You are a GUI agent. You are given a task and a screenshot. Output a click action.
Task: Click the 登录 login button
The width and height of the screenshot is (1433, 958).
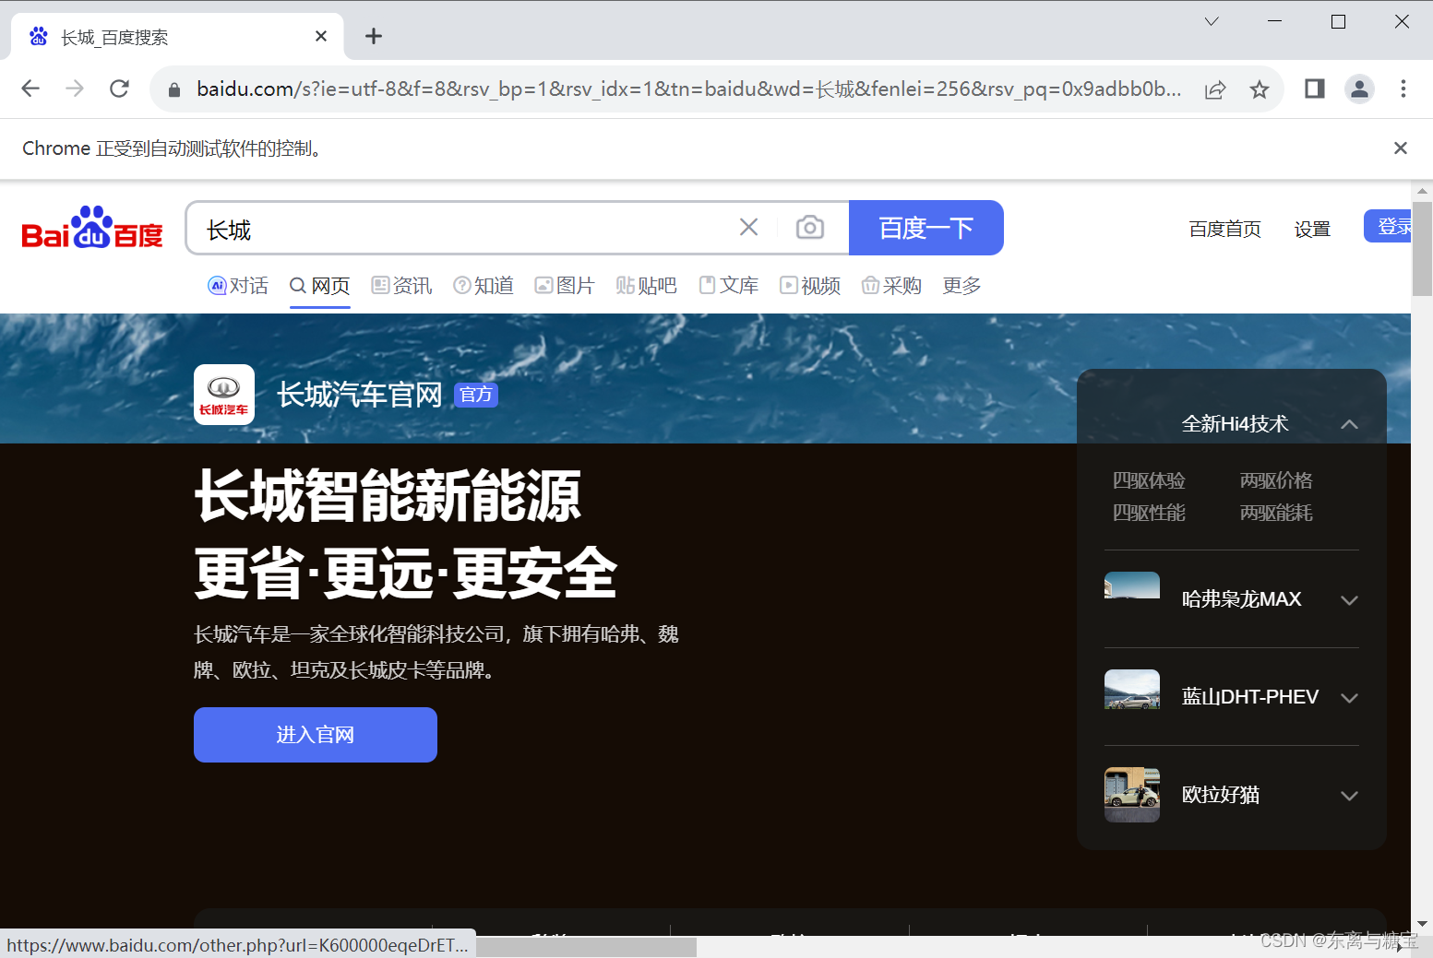click(1388, 227)
